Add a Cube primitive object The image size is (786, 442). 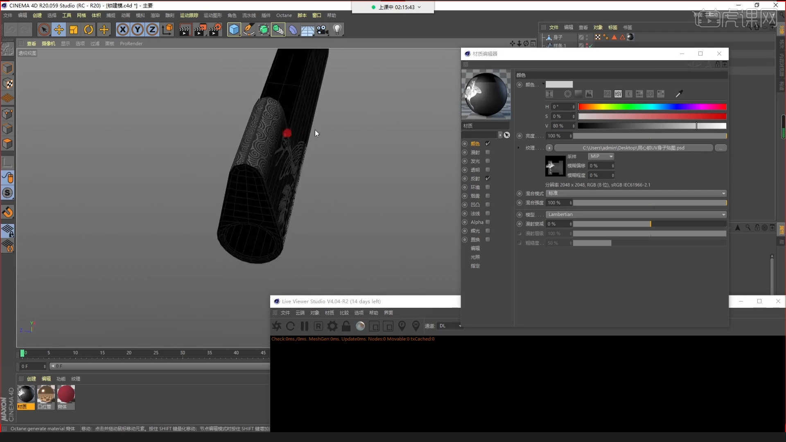[234, 29]
